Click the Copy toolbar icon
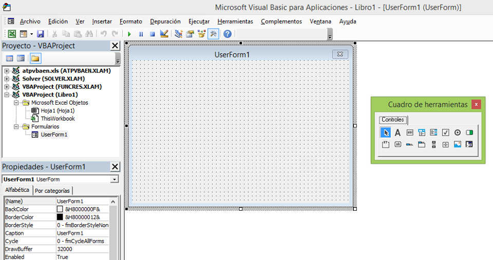This screenshot has height=260, width=493. click(66, 34)
